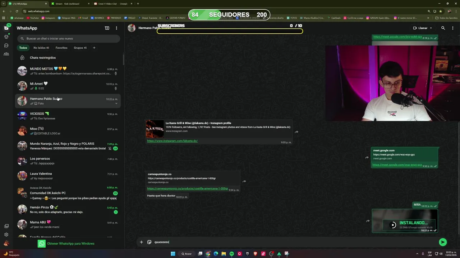Open Brave browser from the taskbar
This screenshot has height=258, width=460.
click(x=255, y=254)
